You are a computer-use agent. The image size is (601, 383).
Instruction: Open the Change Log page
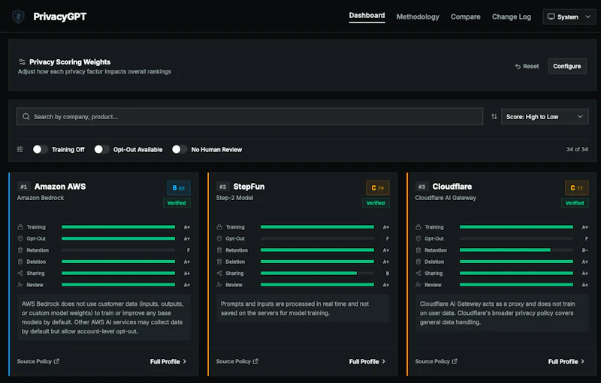click(x=512, y=16)
